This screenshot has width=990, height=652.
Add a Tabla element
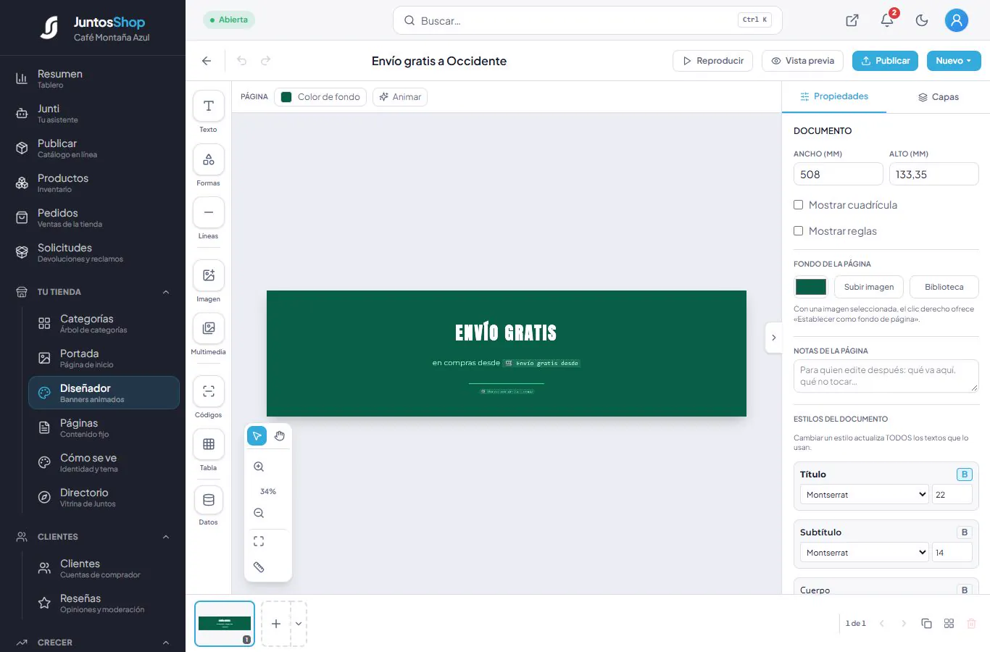tap(209, 445)
